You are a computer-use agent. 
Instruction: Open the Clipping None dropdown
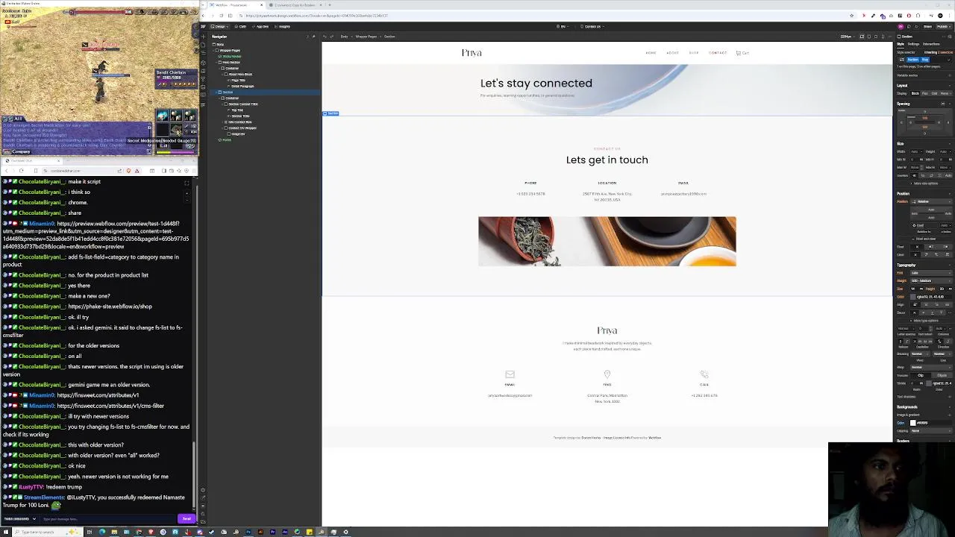click(x=931, y=431)
